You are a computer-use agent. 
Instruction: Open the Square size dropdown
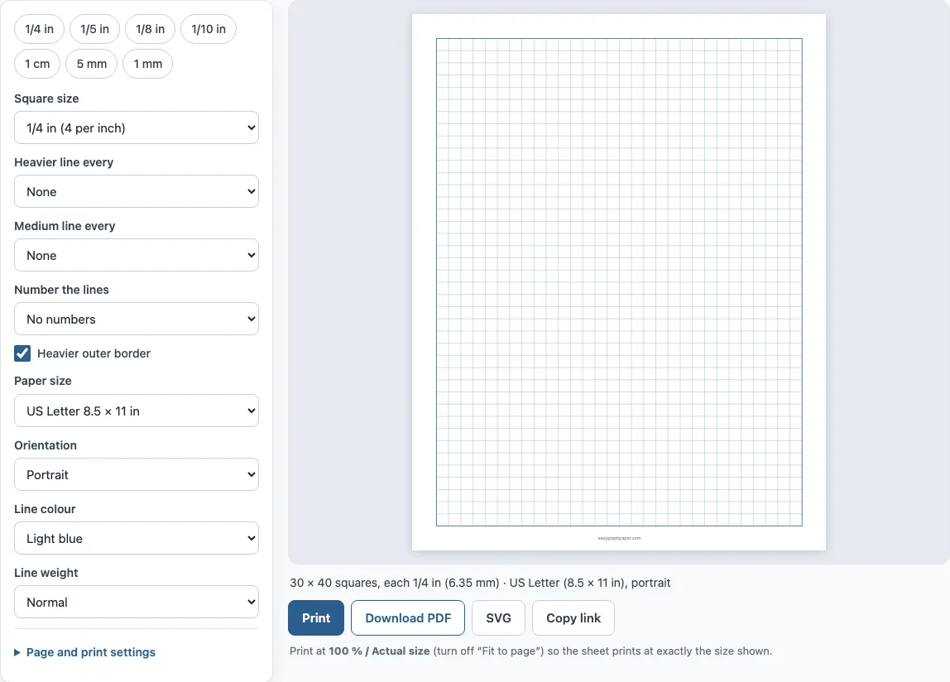pos(137,127)
